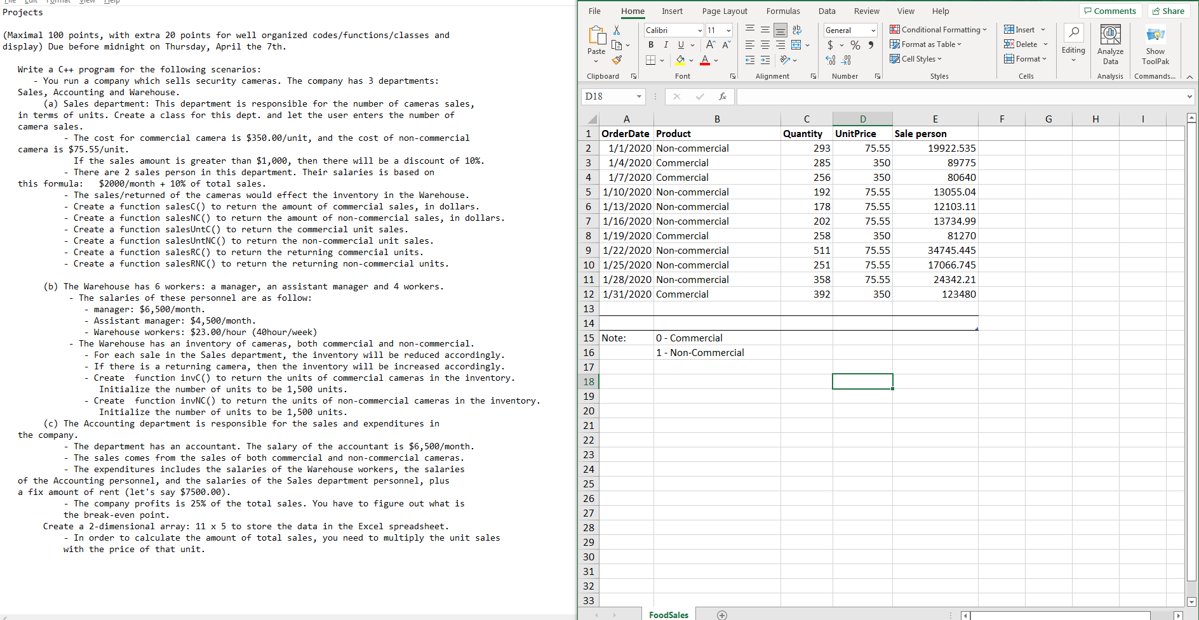Image resolution: width=1199 pixels, height=620 pixels.
Task: Open the General number format dropdown
Action: 871,30
